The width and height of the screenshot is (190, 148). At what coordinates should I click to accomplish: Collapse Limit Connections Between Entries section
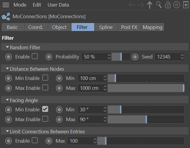click(7, 132)
